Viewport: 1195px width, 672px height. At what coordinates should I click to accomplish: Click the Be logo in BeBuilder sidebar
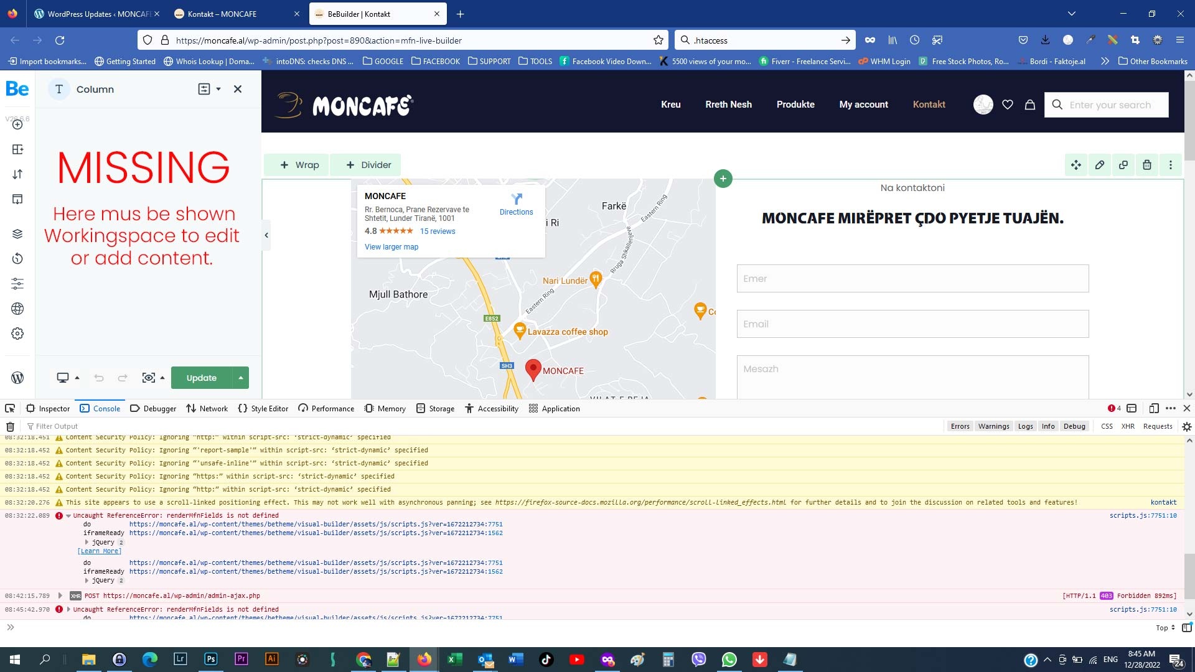tap(17, 89)
